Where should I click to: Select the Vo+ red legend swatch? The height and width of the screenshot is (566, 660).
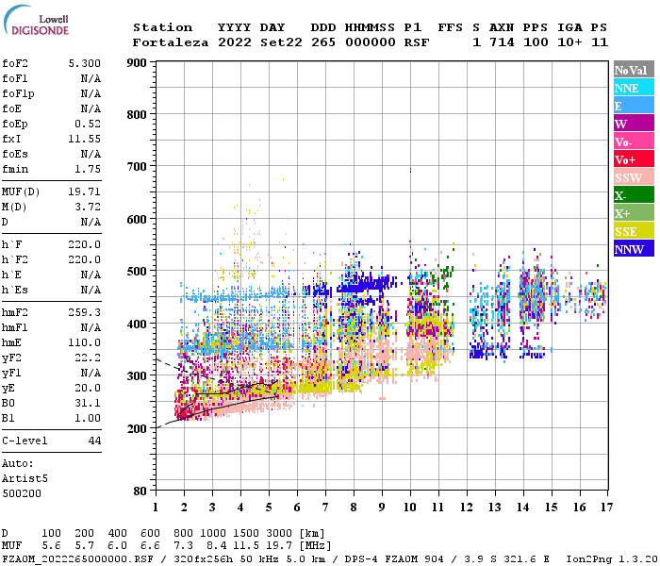pos(634,159)
